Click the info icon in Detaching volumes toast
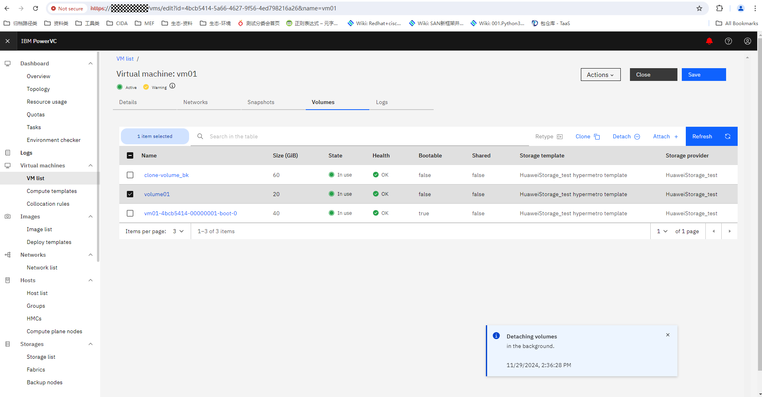The width and height of the screenshot is (762, 397). pos(496,336)
